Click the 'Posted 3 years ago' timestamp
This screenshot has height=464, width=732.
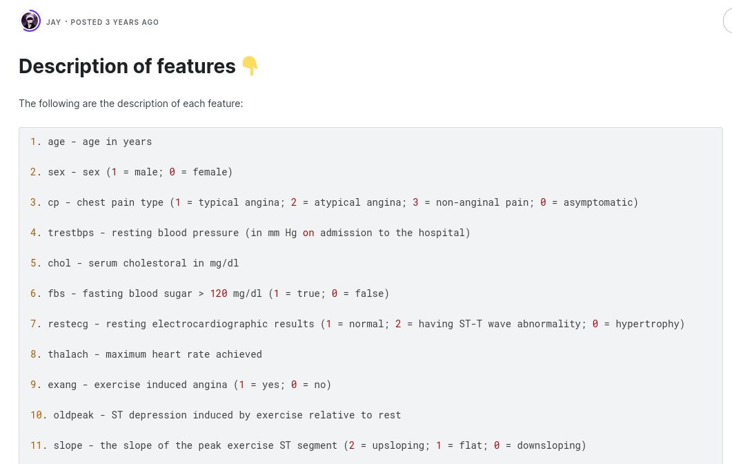pos(115,22)
